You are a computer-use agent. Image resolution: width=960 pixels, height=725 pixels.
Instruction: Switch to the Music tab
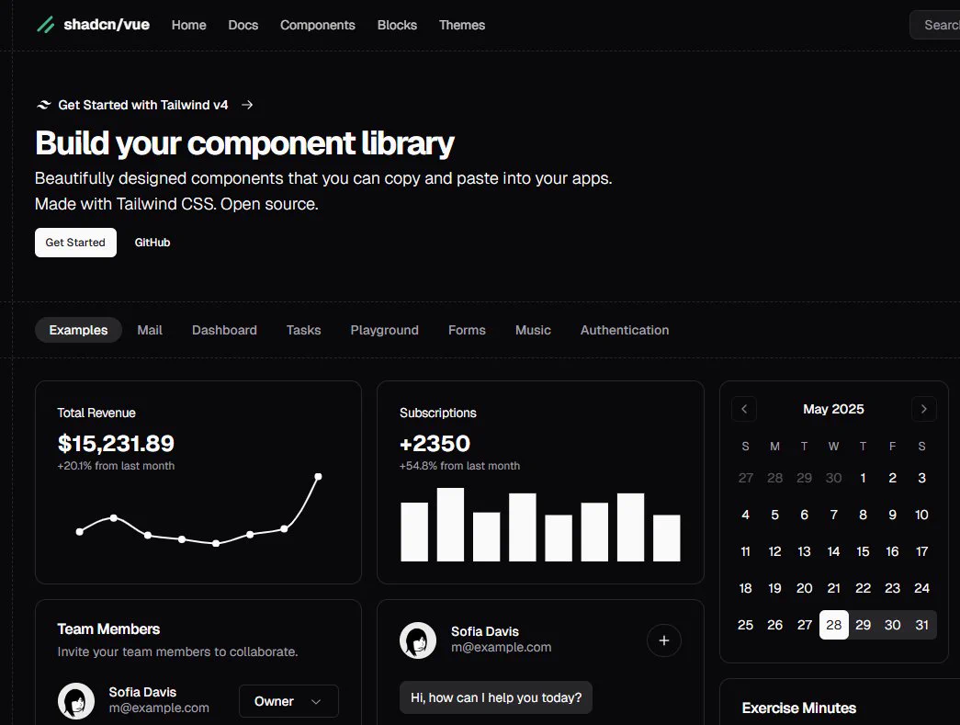[533, 330]
